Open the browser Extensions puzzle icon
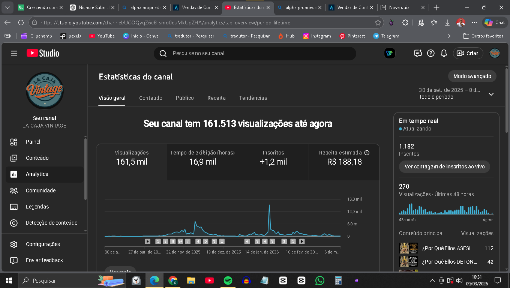This screenshot has width=510, height=288. tap(405, 22)
